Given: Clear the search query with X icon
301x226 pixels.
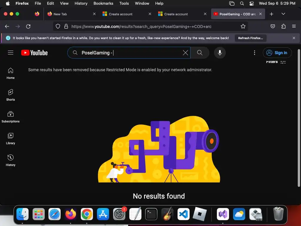Looking at the screenshot, I should pyautogui.click(x=185, y=53).
